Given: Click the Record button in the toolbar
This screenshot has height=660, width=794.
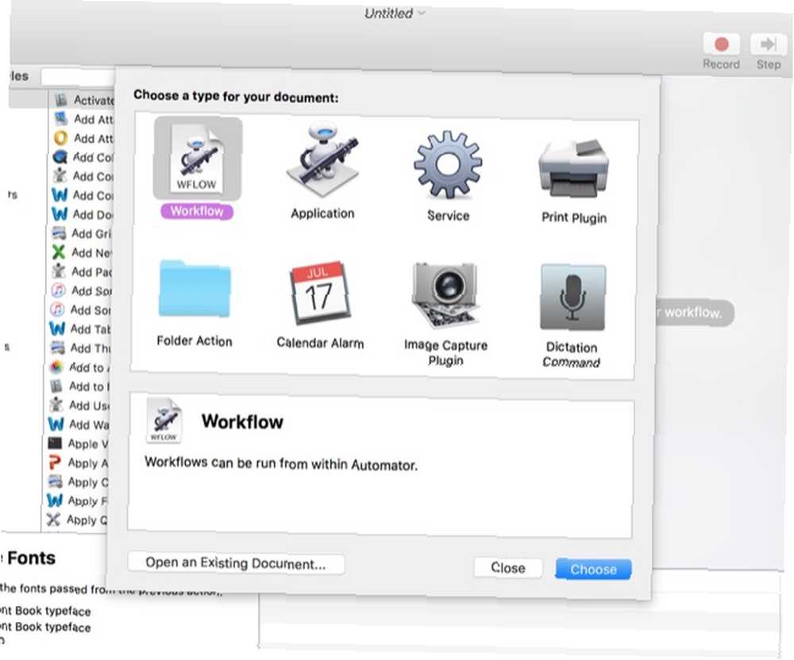Looking at the screenshot, I should tap(721, 51).
